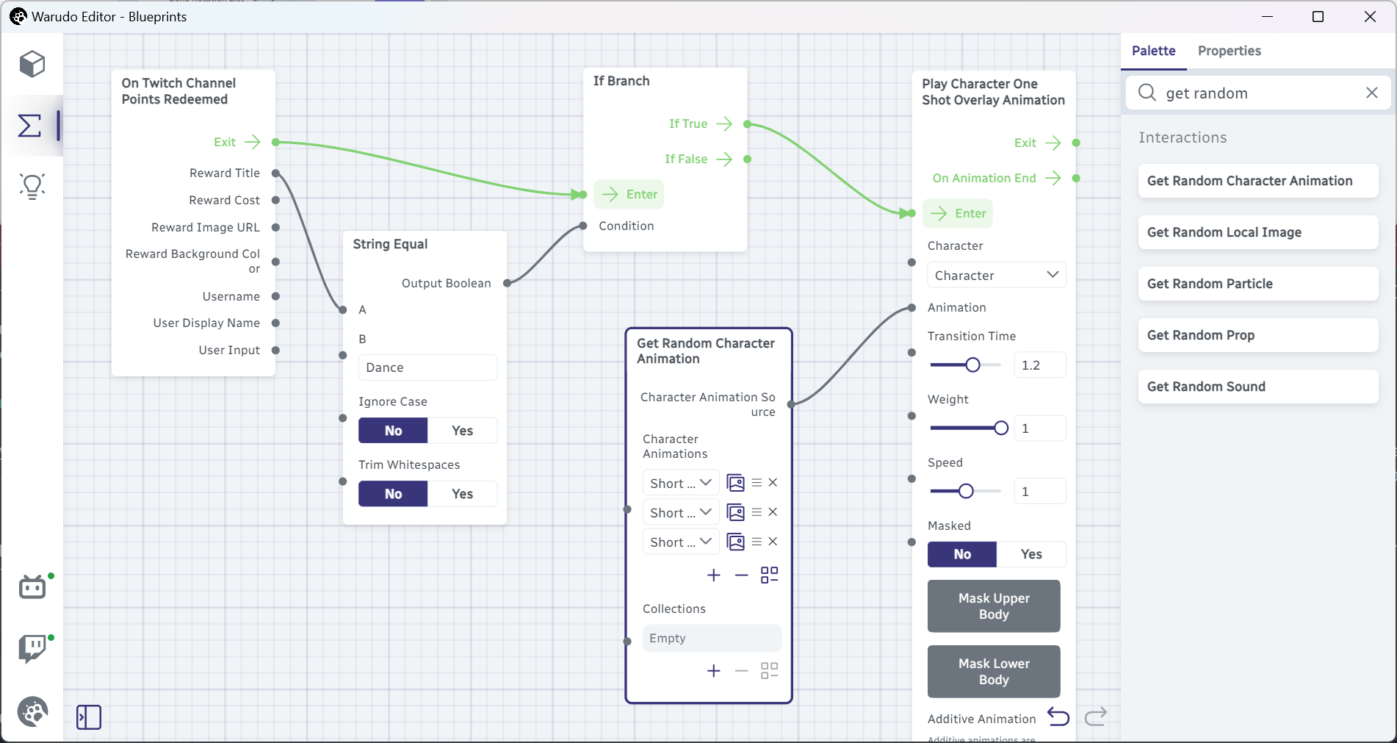Image resolution: width=1397 pixels, height=743 pixels.
Task: Open the Bilibili TV icon in sidebar
Action: point(32,586)
